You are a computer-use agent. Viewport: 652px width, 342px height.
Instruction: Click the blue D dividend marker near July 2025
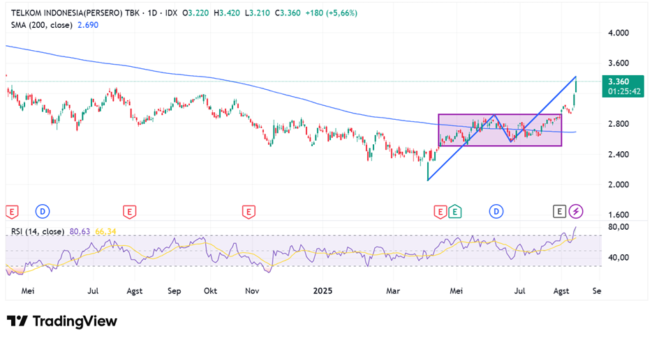click(x=496, y=210)
